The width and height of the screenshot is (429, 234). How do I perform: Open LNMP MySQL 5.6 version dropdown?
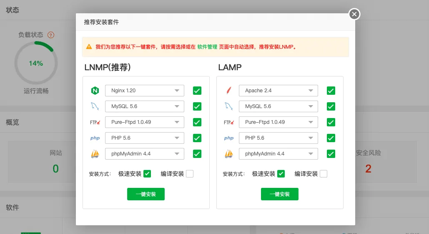144,106
